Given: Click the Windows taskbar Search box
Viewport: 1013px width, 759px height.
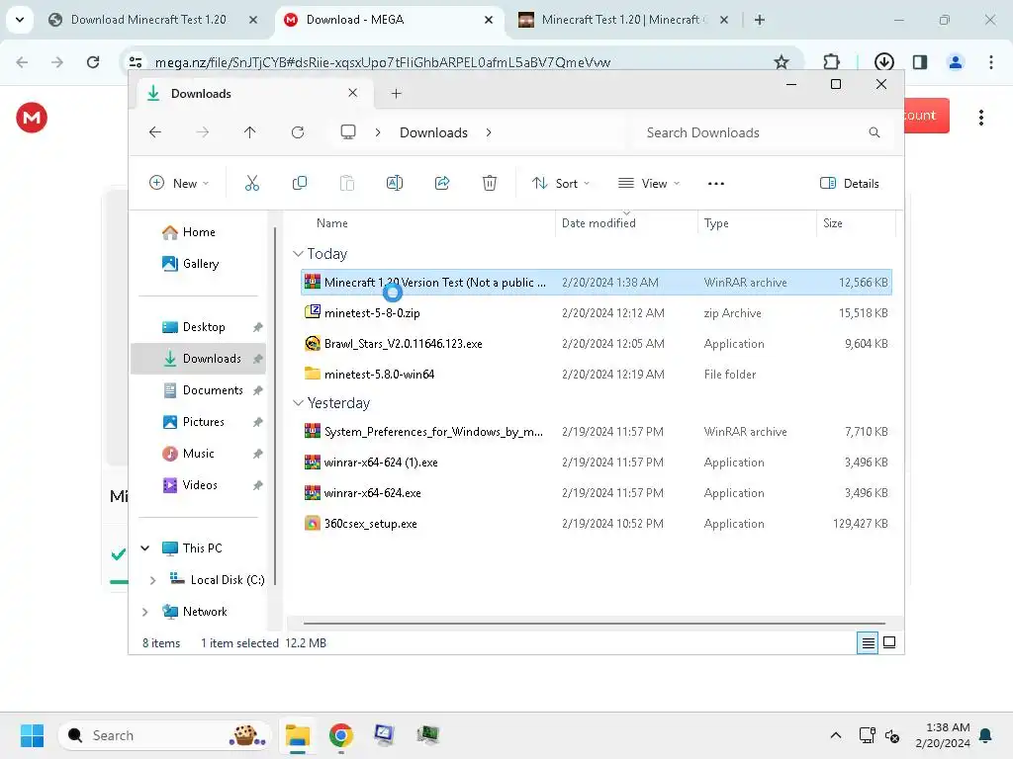Looking at the screenshot, I should pos(164,735).
